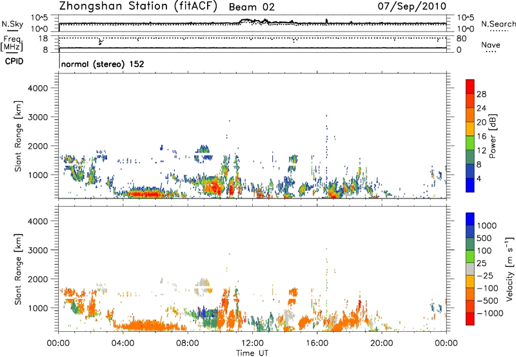Click the '08:00' time axis label

(187, 343)
